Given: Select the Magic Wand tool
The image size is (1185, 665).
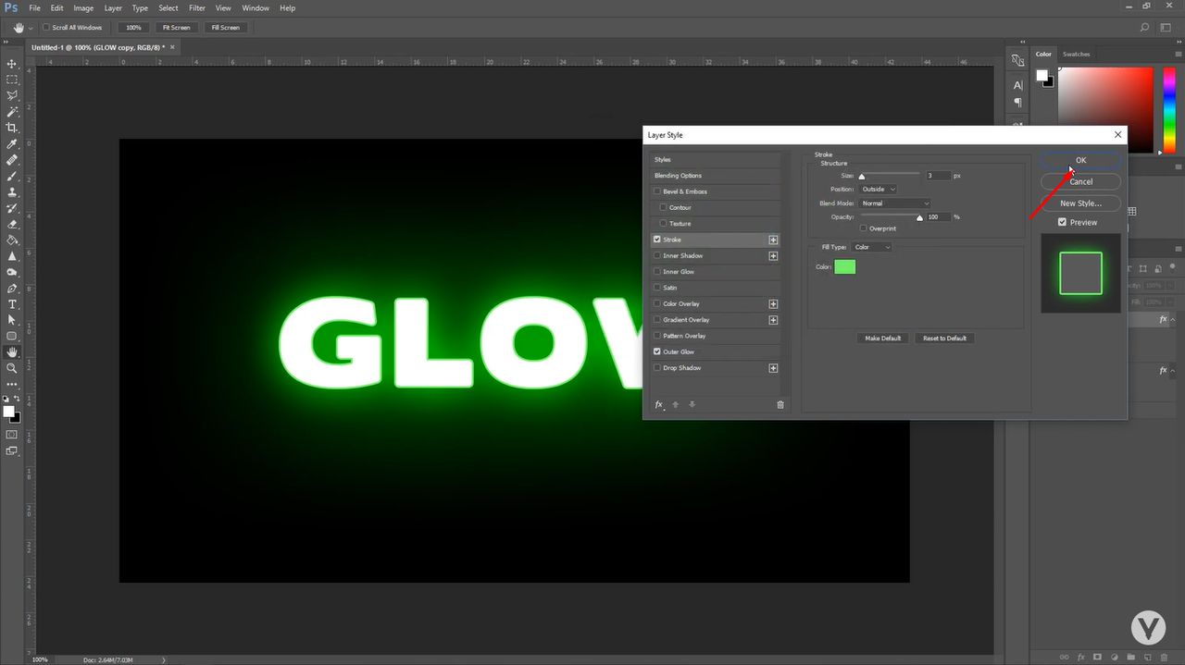Looking at the screenshot, I should coord(12,111).
